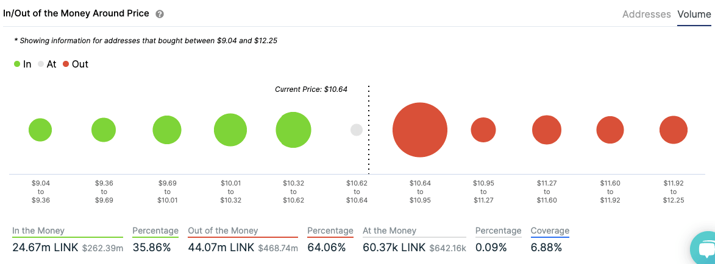Click the red bubble for $10.95 to $11.27
715x264 pixels.
pyautogui.click(x=483, y=130)
